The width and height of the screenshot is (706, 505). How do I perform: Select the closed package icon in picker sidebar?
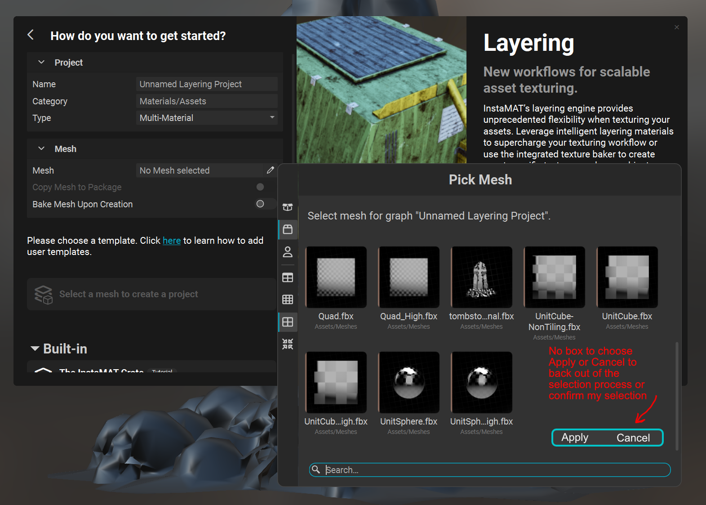click(x=288, y=229)
